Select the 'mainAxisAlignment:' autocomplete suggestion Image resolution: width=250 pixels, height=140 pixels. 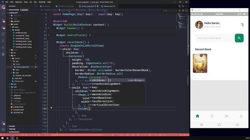[117, 91]
